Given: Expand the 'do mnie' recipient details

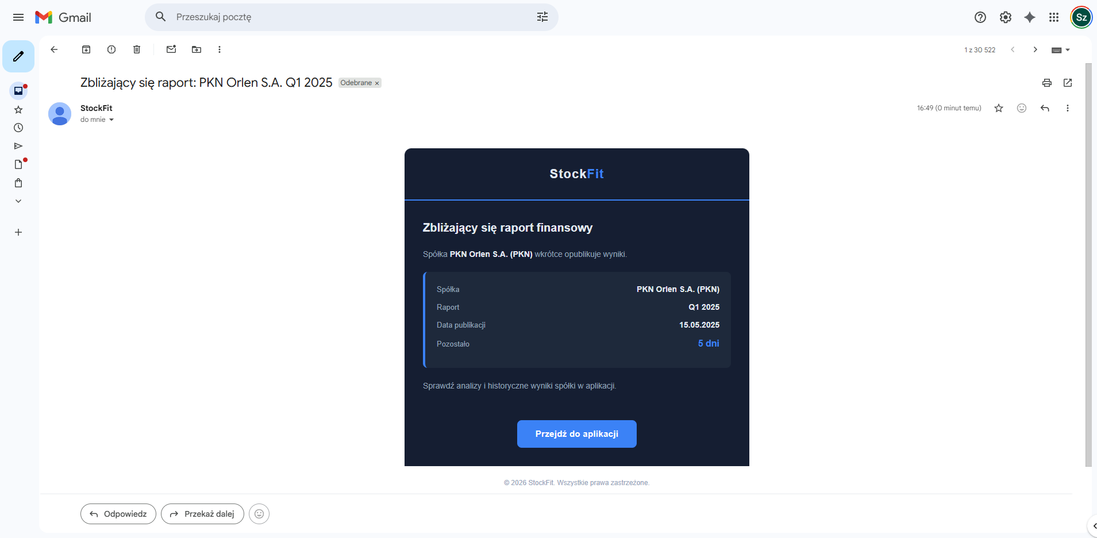Looking at the screenshot, I should (x=111, y=120).
